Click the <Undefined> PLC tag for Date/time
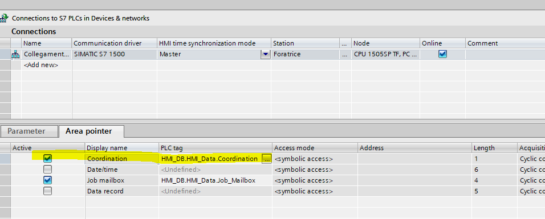This screenshot has height=219, width=545. pyautogui.click(x=215, y=170)
